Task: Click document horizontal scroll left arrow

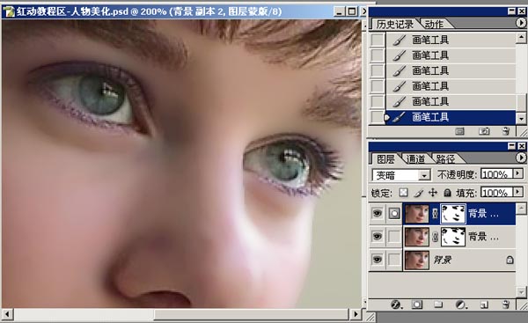Action: (7, 314)
